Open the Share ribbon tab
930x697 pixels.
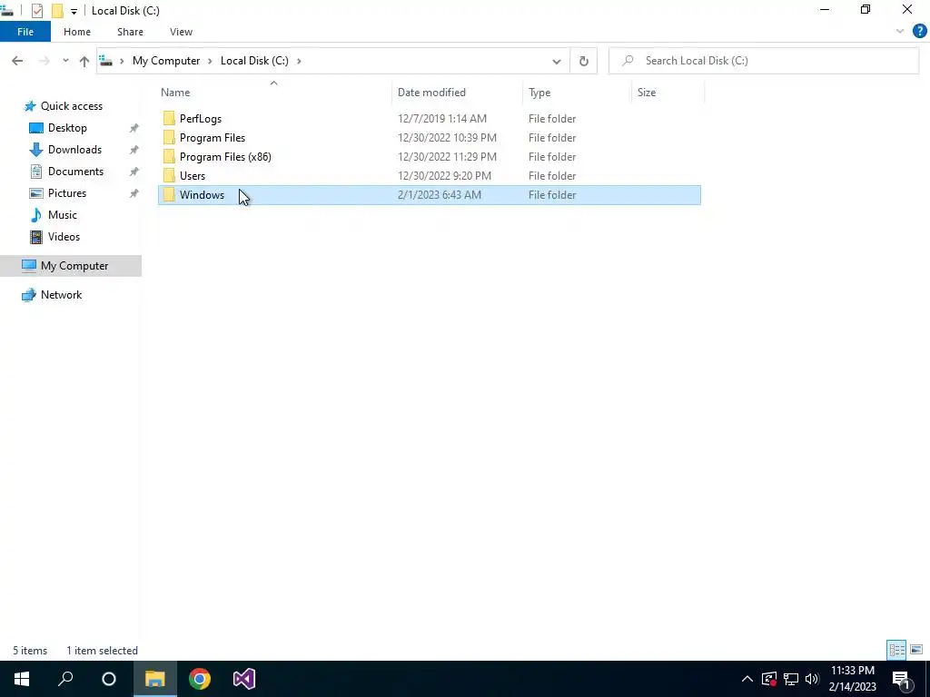coord(130,32)
